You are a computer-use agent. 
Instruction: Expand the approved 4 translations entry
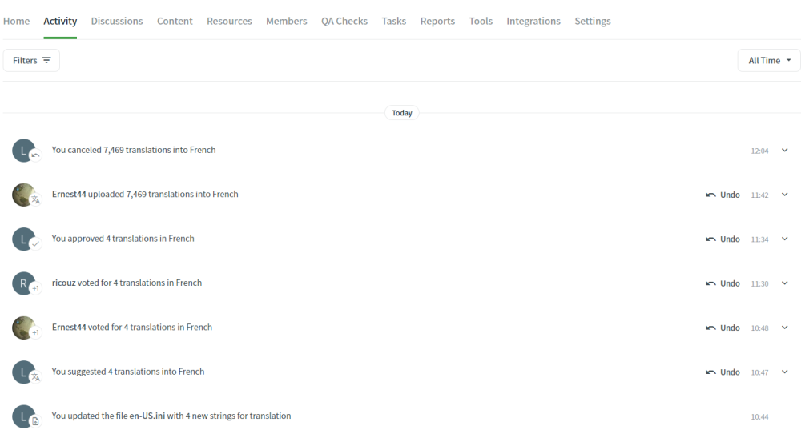(x=784, y=239)
